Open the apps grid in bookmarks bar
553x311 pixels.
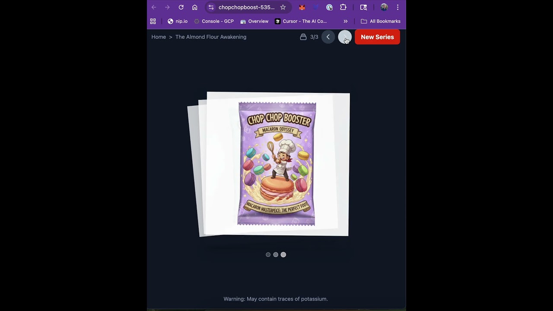pyautogui.click(x=153, y=21)
